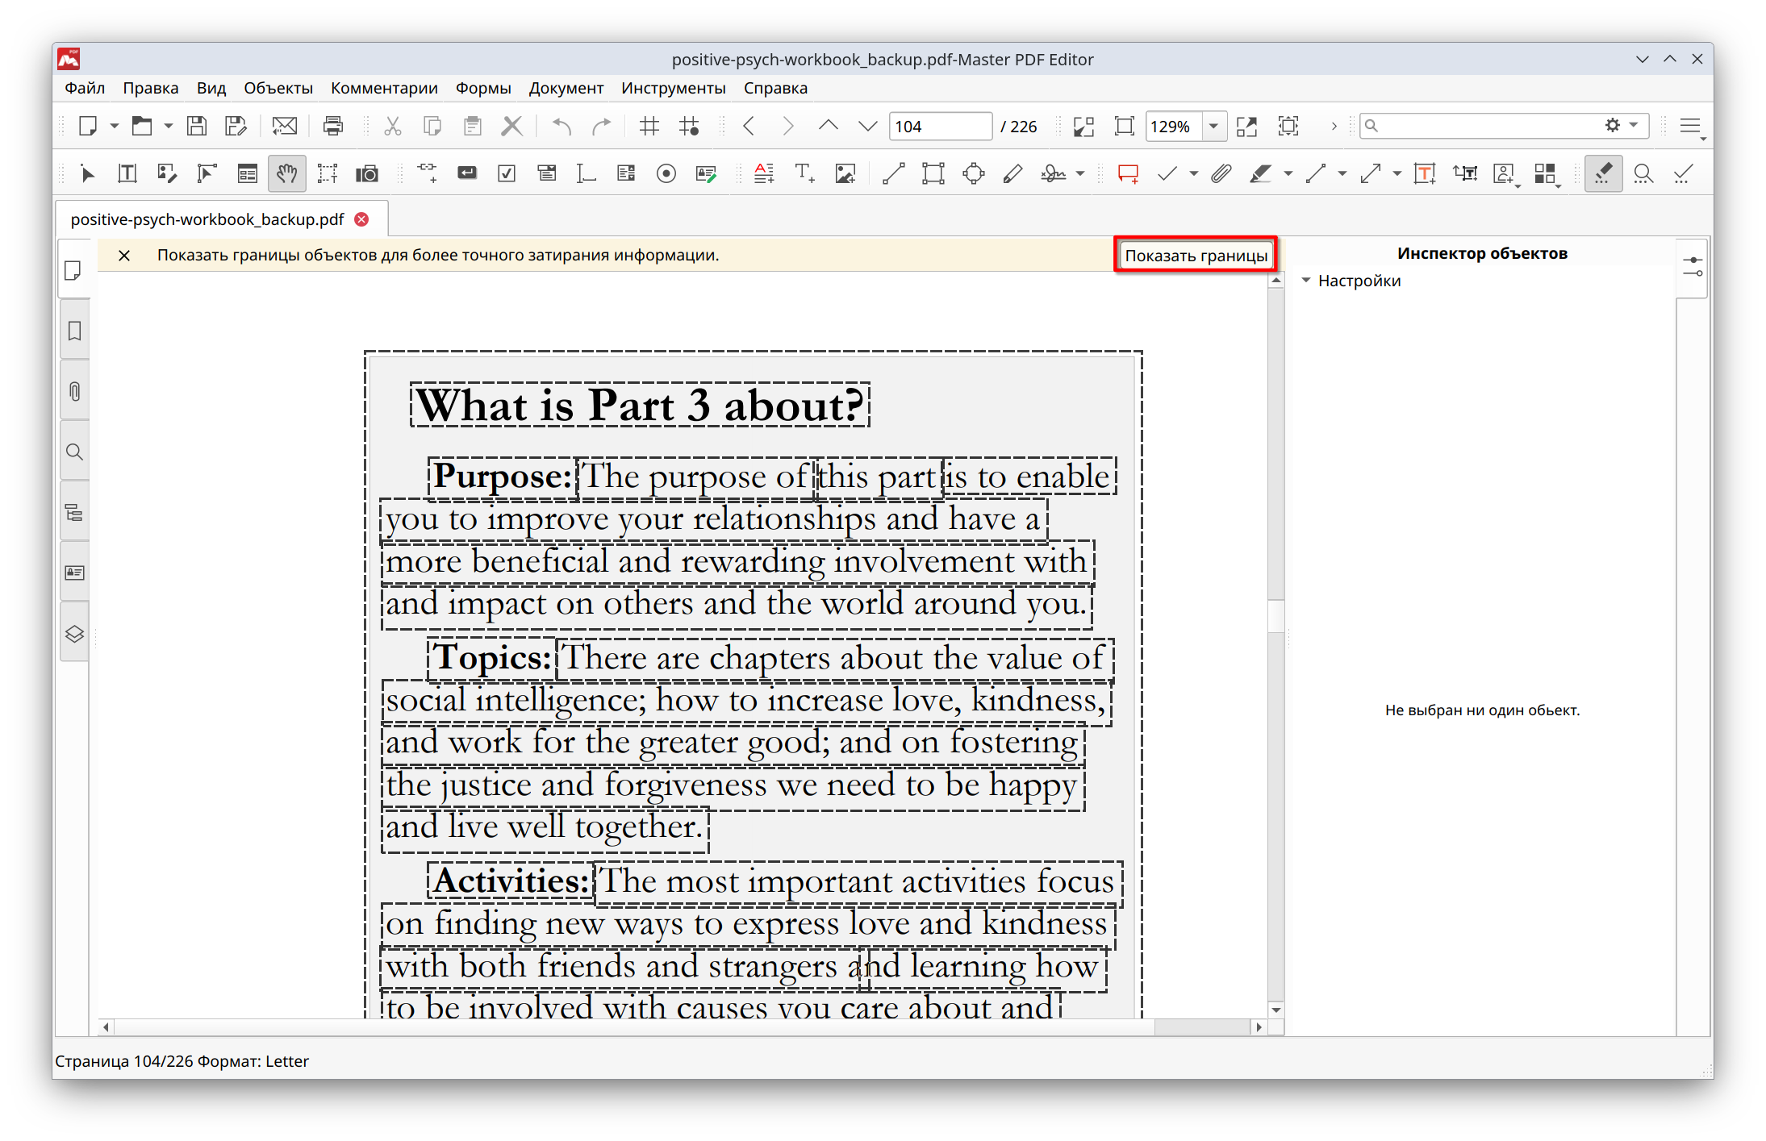Screen dimensions: 1766x1141
Task: Toggle the grid display icon
Action: (649, 126)
